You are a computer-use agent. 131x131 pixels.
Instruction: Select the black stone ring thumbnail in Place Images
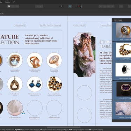(123, 70)
